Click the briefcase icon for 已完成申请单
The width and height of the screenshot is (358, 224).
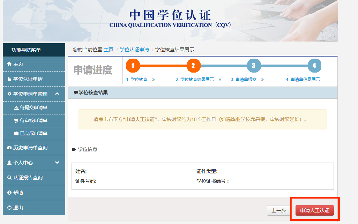[x=16, y=134]
